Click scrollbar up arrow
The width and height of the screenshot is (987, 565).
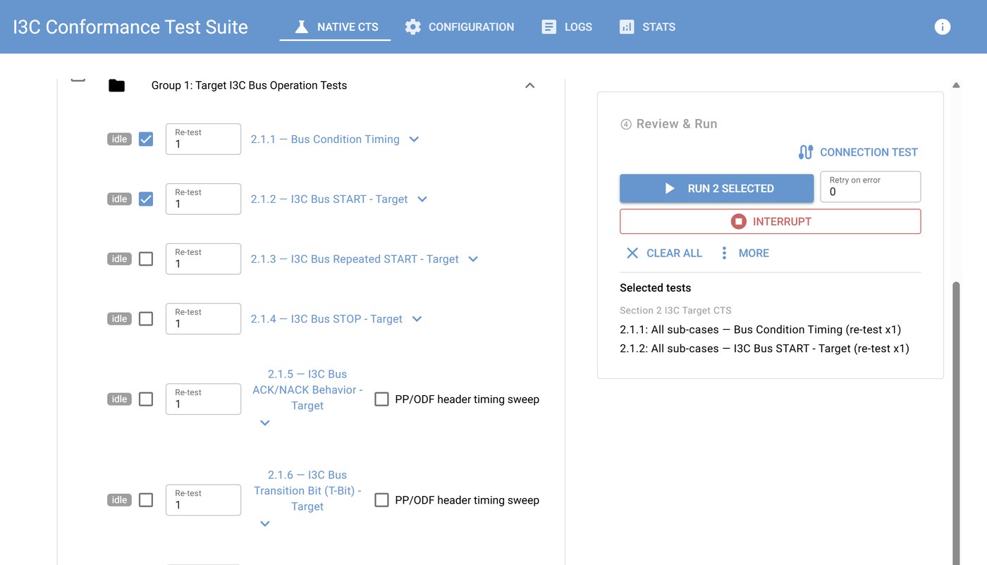957,85
